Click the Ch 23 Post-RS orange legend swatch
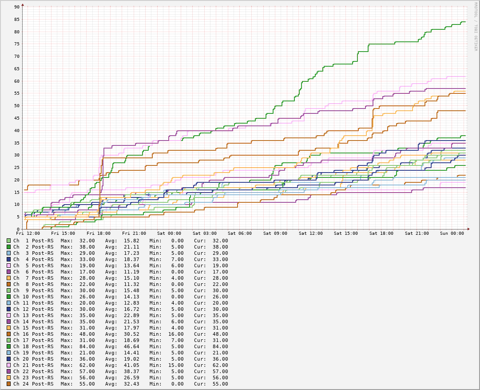The width and height of the screenshot is (480, 390). [x=8, y=378]
